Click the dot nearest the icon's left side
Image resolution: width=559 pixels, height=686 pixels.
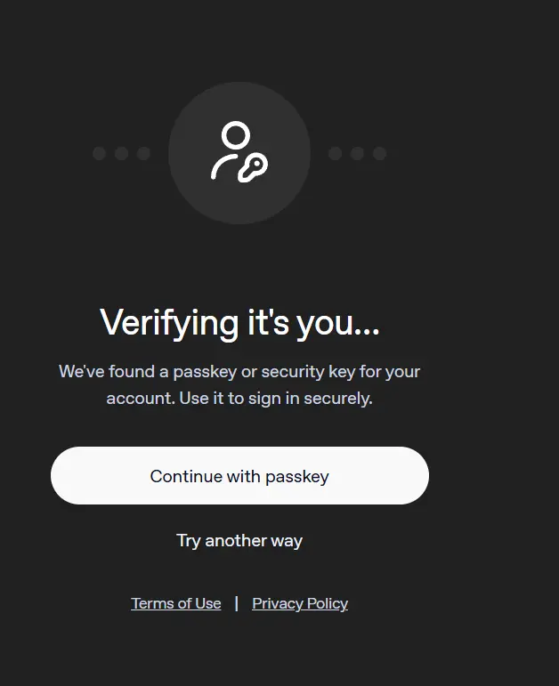click(143, 154)
